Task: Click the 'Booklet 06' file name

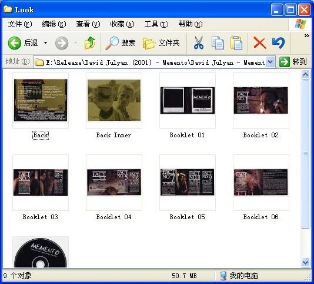Action: [x=260, y=217]
